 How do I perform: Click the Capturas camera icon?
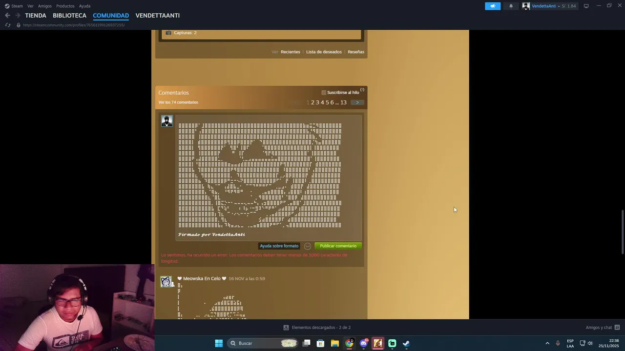pos(168,33)
